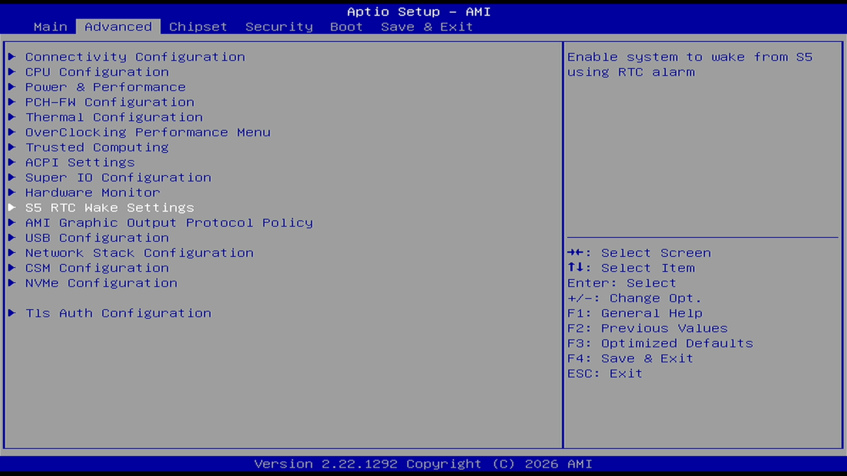Click 'ESC: Exit' text
This screenshot has height=476, width=847.
tap(605, 374)
